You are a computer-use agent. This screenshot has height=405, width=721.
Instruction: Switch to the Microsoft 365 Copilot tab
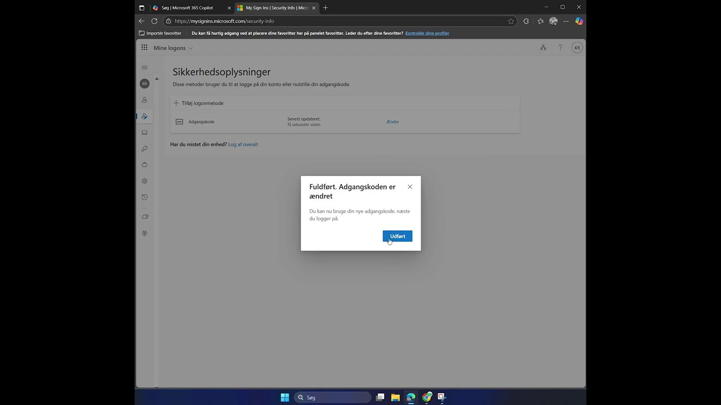pos(189,7)
